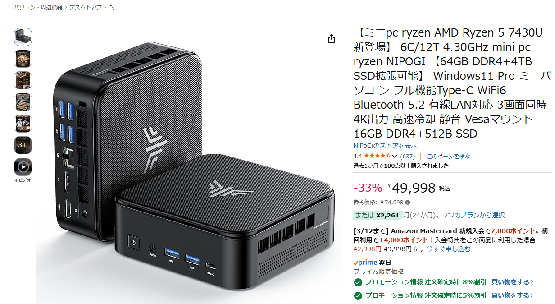The height and width of the screenshot is (304, 555).
Task: Visit the NiPoGiのストアを表示 link
Action: [385, 146]
